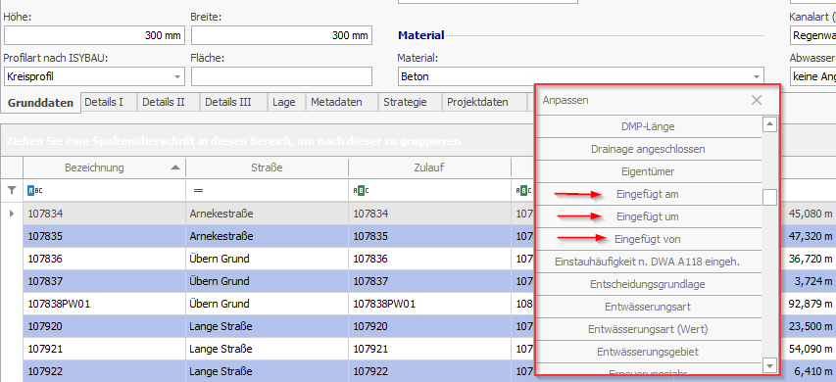Click the Breite input field
The height and width of the screenshot is (382, 836).
pyautogui.click(x=281, y=35)
